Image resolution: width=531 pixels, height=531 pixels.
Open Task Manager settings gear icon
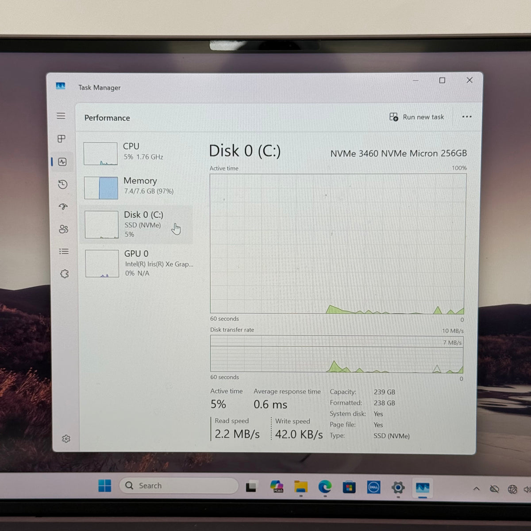pyautogui.click(x=66, y=439)
